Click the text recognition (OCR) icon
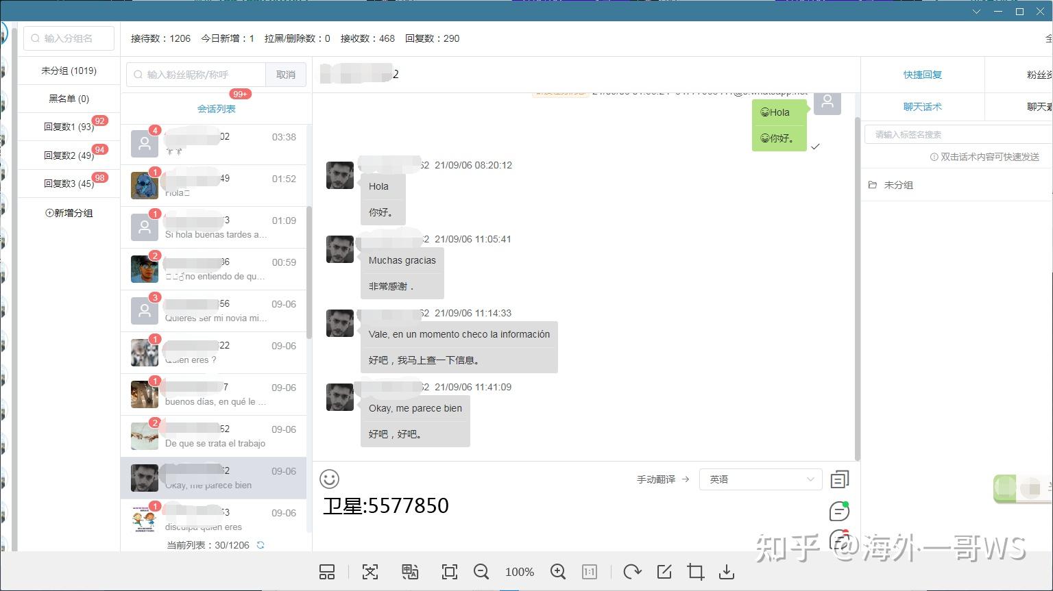Screen dimensions: 1053x591 (x=370, y=572)
